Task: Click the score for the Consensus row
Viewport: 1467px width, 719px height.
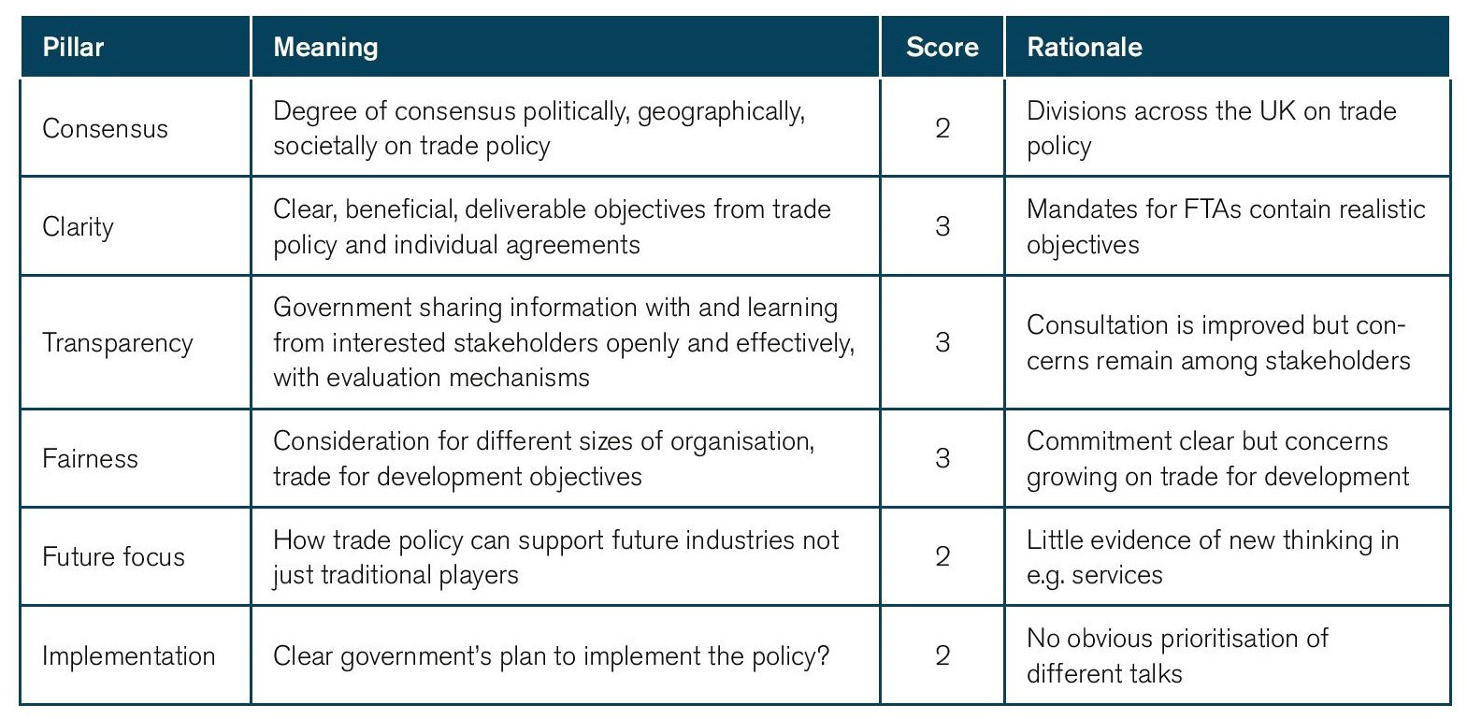Action: [942, 128]
